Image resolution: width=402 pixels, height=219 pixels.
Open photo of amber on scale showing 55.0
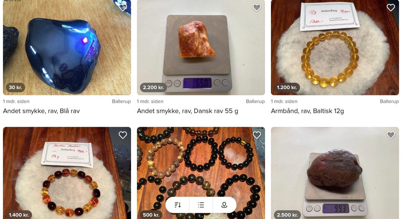pyautogui.click(x=201, y=48)
